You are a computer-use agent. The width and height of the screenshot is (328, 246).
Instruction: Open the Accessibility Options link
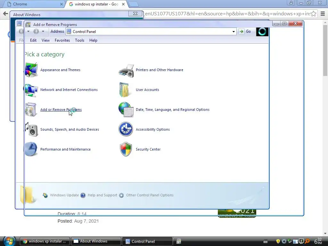(x=153, y=129)
